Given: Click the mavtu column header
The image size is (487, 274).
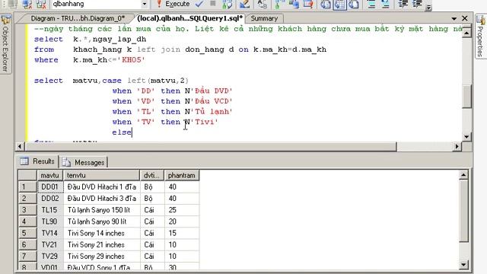Looking at the screenshot, I should 50,176.
